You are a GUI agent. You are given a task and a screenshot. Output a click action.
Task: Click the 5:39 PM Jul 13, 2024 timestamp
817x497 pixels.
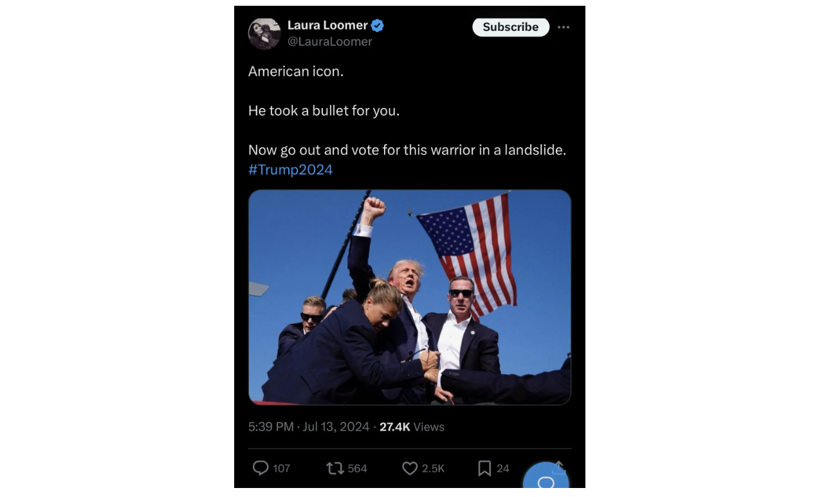coord(309,427)
